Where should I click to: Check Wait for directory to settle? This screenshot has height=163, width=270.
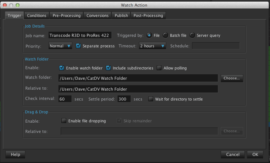(151, 99)
